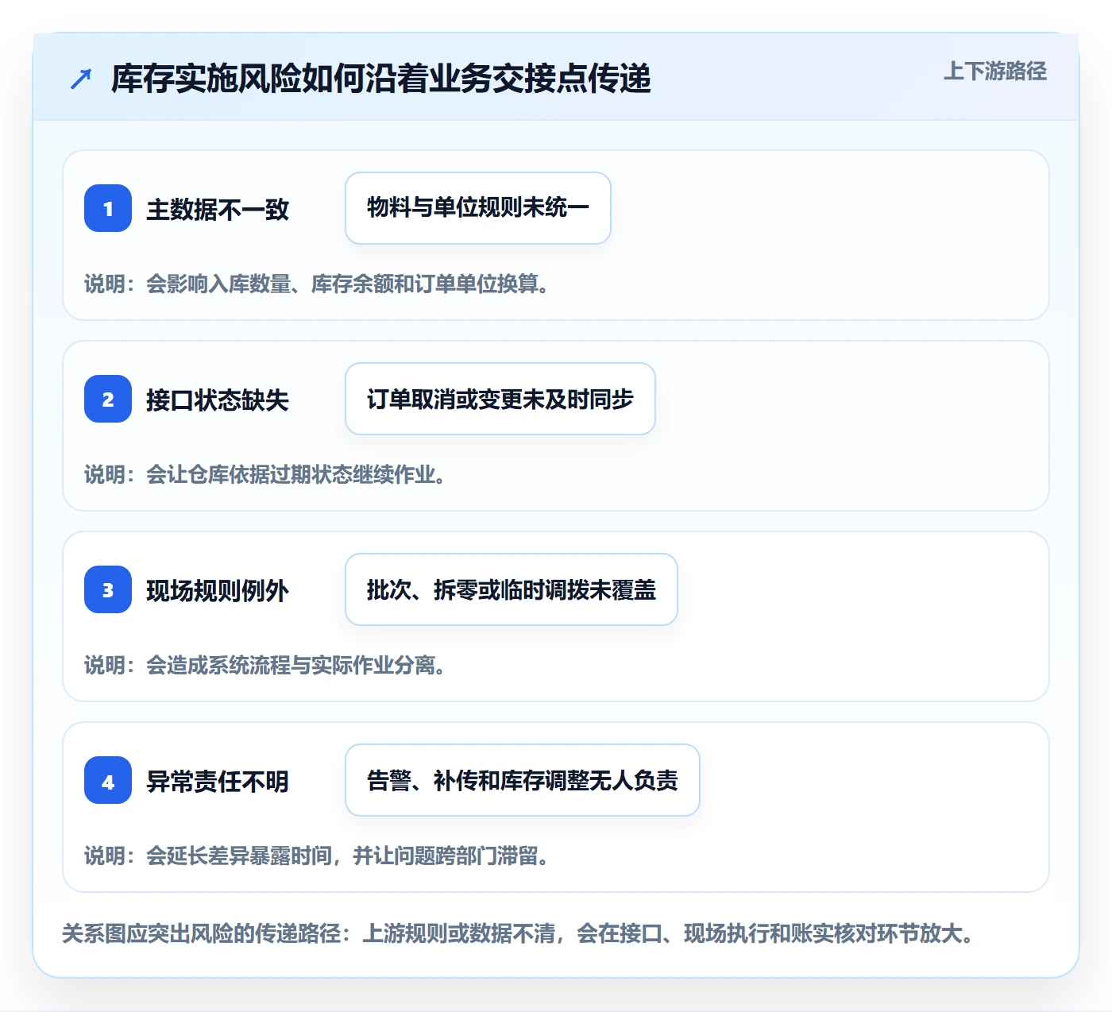Viewport: 1112px width, 1012px height.
Task: Select the 接口状态缺失 title
Action: point(218,400)
